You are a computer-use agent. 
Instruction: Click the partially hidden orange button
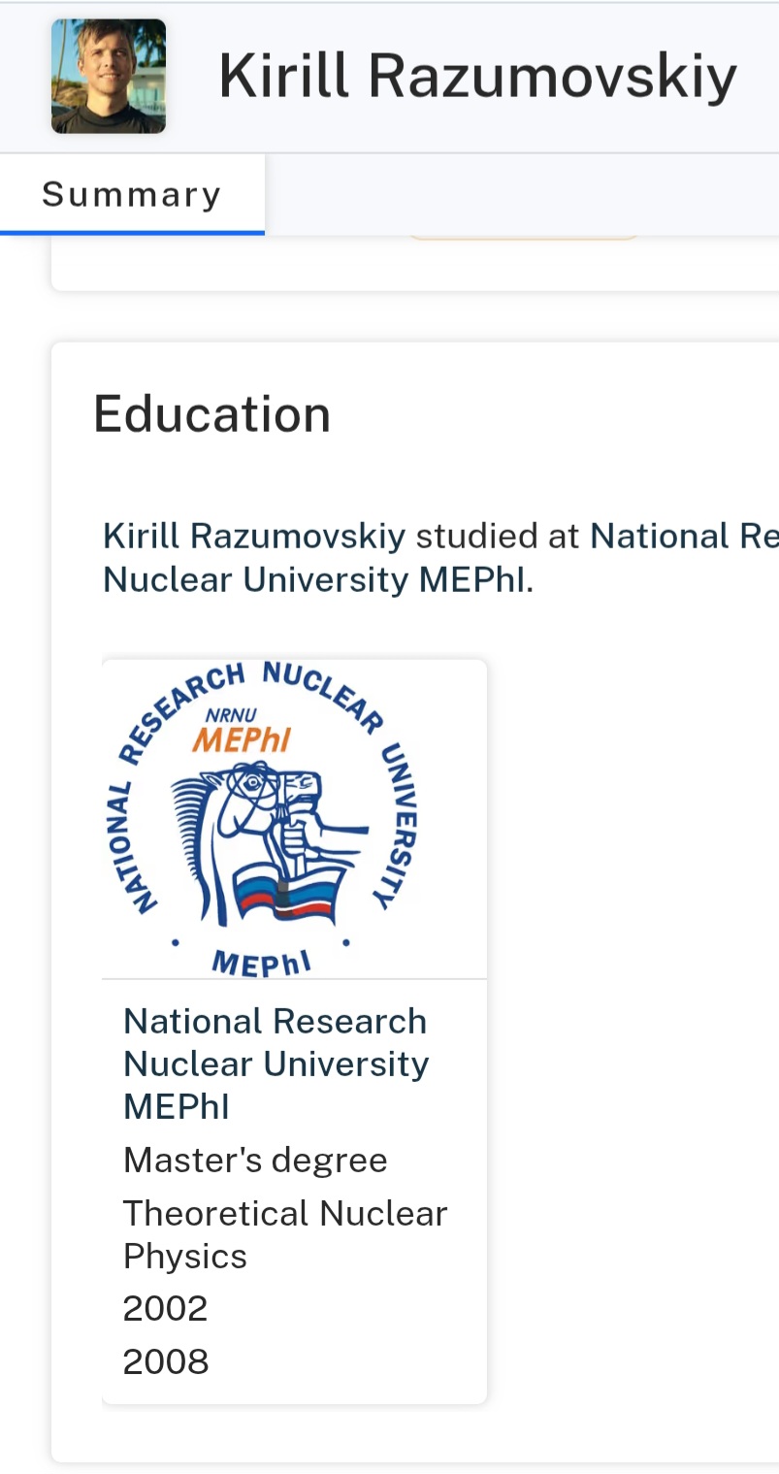click(x=522, y=234)
